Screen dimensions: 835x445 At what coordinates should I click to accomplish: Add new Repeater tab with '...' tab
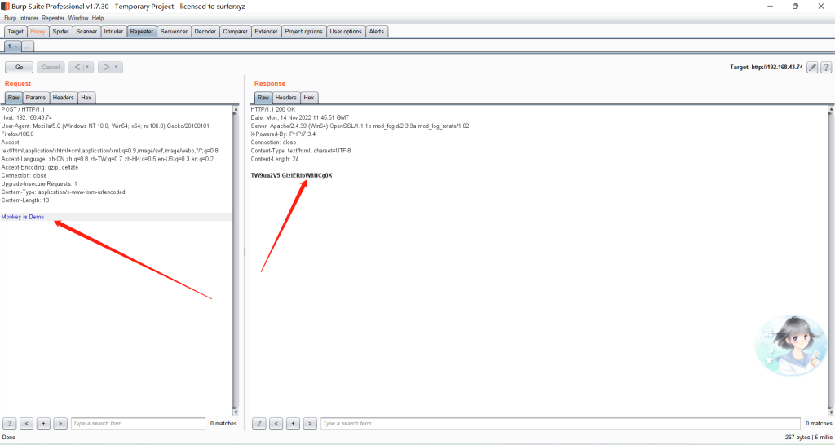click(28, 46)
